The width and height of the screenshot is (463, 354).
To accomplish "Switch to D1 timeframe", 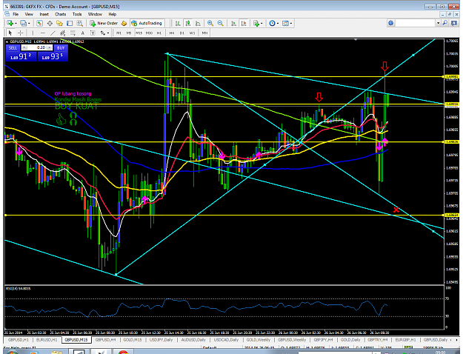I will (x=182, y=33).
